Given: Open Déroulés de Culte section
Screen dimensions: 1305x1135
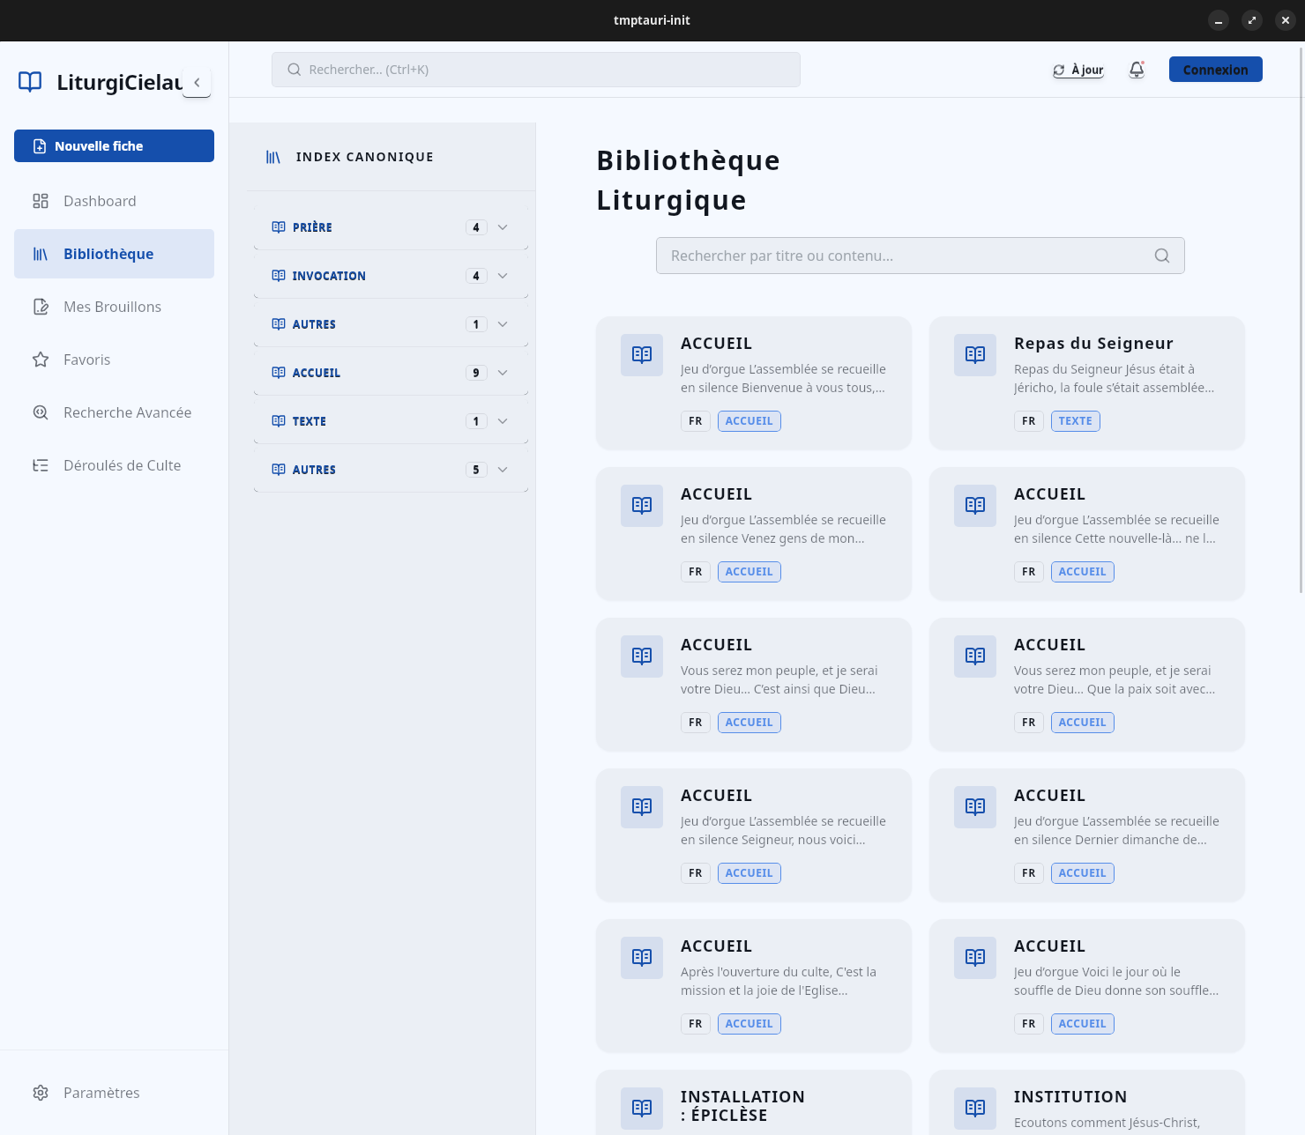Looking at the screenshot, I should coord(122,465).
